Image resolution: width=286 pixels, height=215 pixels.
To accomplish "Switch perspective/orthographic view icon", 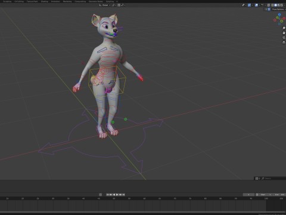I will 284,42.
